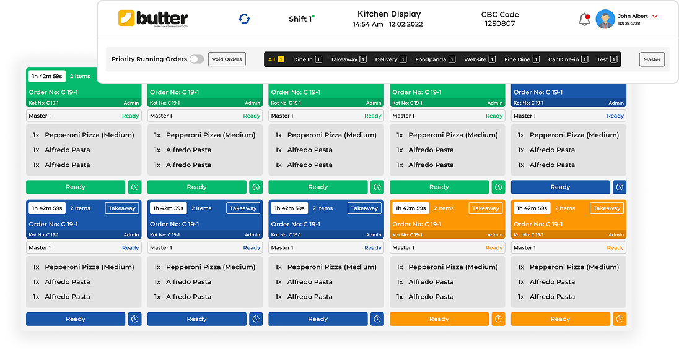This screenshot has width=679, height=355.
Task: Expand the John Albert account dropdown arrow
Action: click(x=655, y=16)
